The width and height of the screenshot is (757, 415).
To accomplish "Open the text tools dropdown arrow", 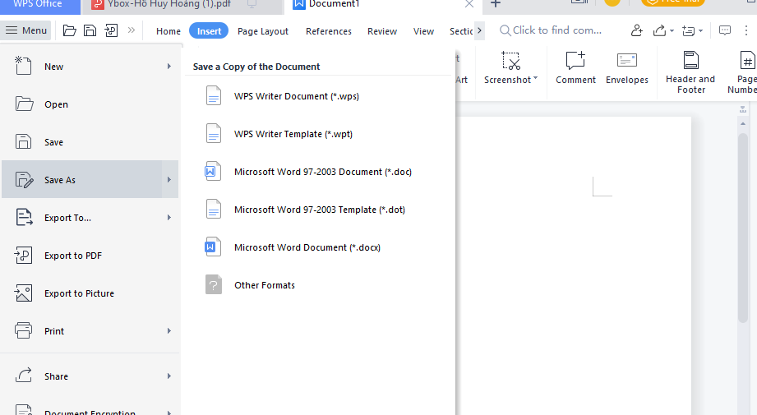I will (700, 31).
